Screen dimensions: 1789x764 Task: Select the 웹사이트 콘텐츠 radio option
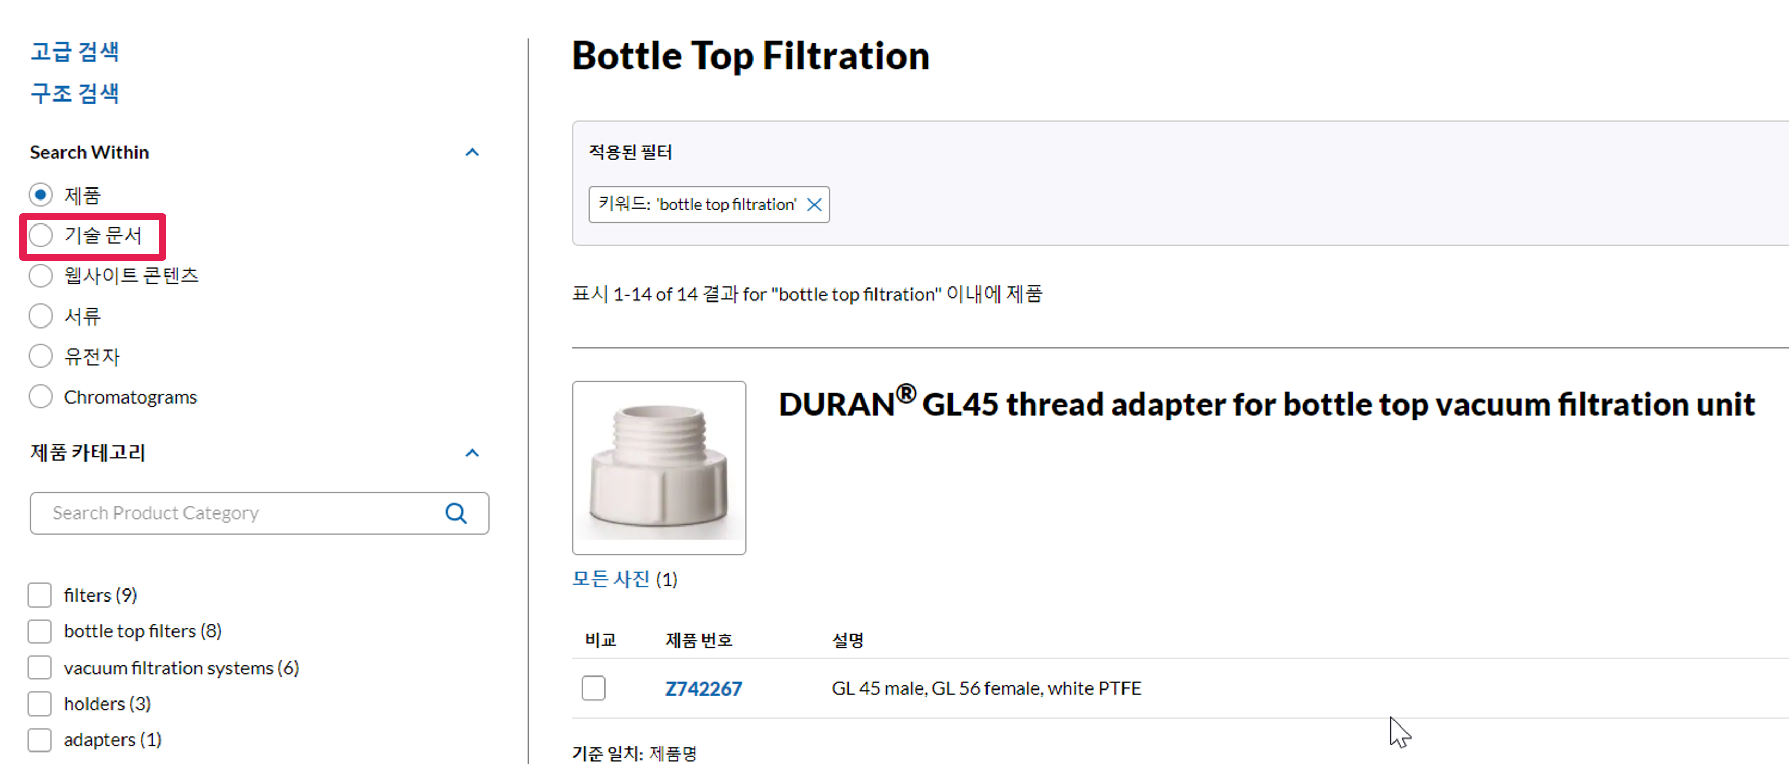tap(41, 275)
